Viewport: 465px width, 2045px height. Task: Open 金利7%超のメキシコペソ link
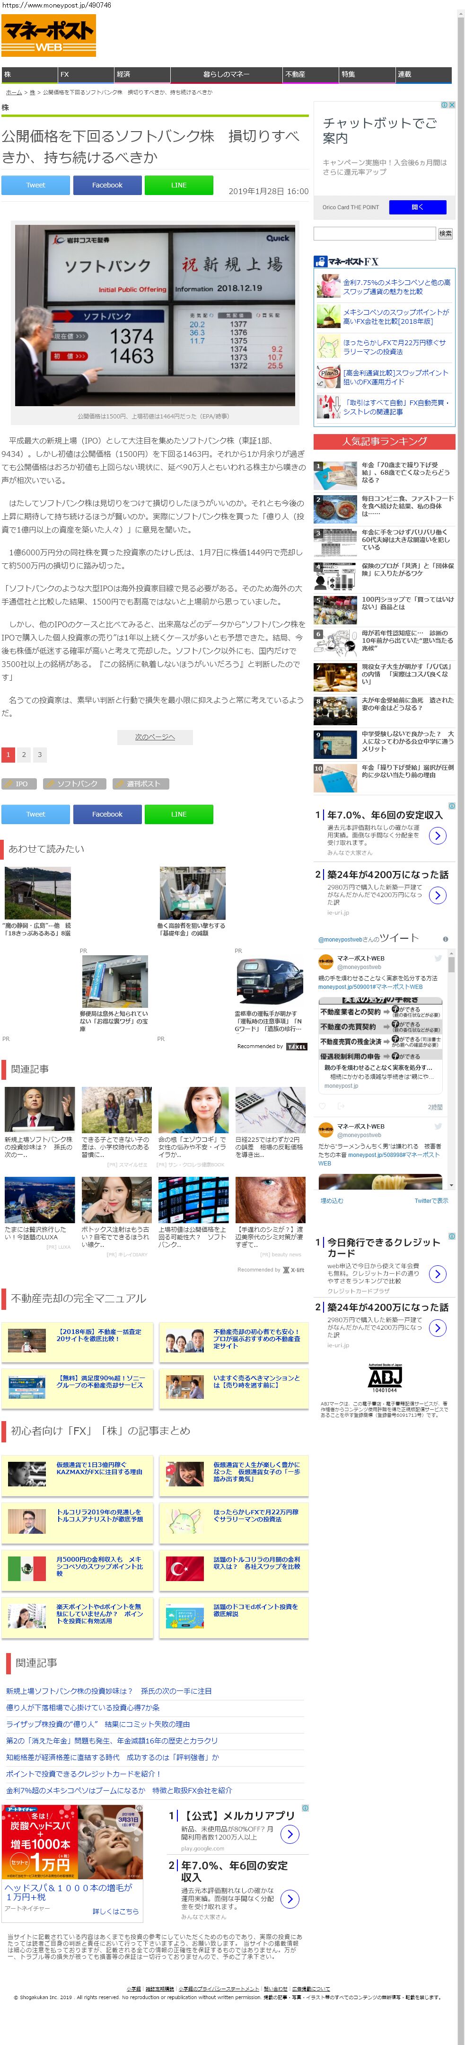[119, 1790]
